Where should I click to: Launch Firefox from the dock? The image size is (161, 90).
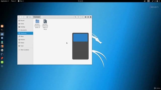[x=2, y=26]
